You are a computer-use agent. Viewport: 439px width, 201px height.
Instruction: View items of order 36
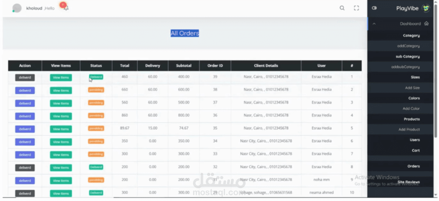pyautogui.click(x=61, y=116)
